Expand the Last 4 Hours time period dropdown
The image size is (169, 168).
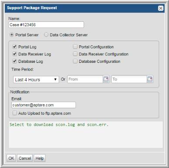[36, 79]
